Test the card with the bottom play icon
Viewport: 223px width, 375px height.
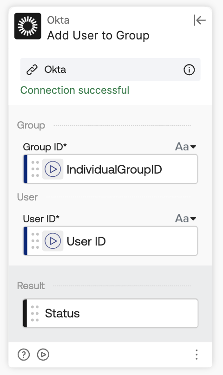43,355
